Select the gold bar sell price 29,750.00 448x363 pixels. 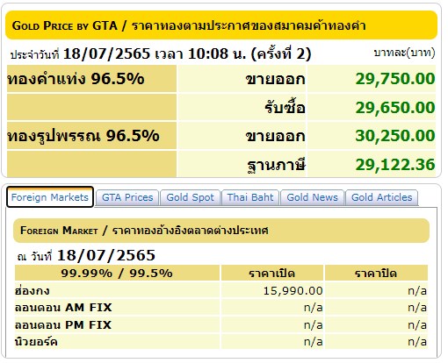395,79
